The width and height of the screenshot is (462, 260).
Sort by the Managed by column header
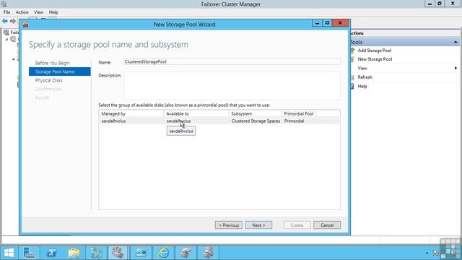[x=131, y=113]
